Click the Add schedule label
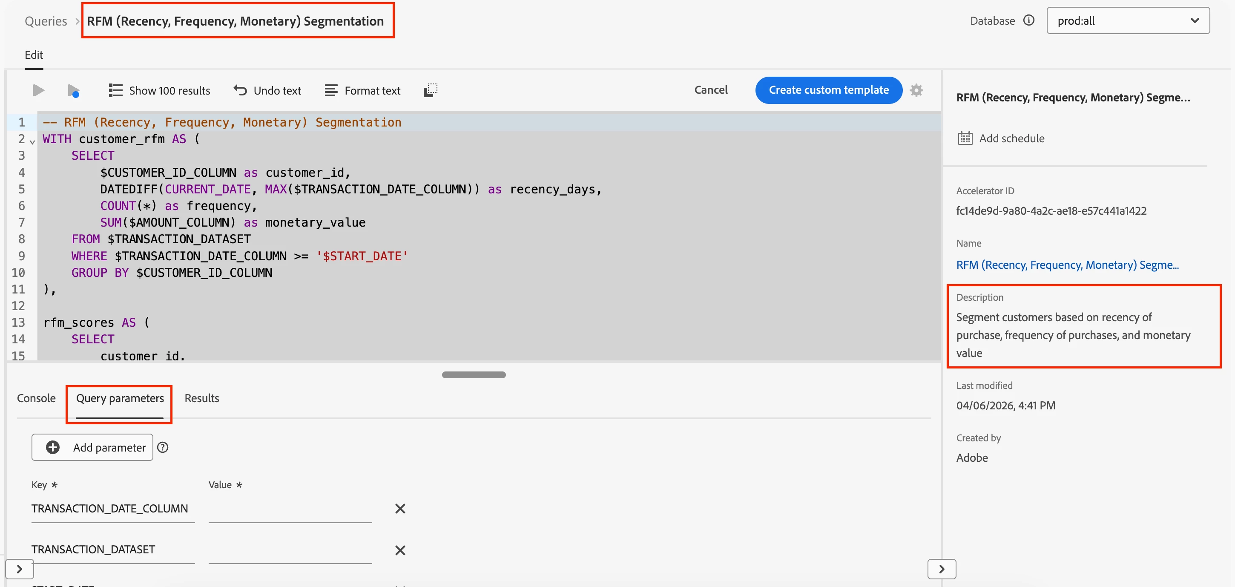 tap(1011, 138)
